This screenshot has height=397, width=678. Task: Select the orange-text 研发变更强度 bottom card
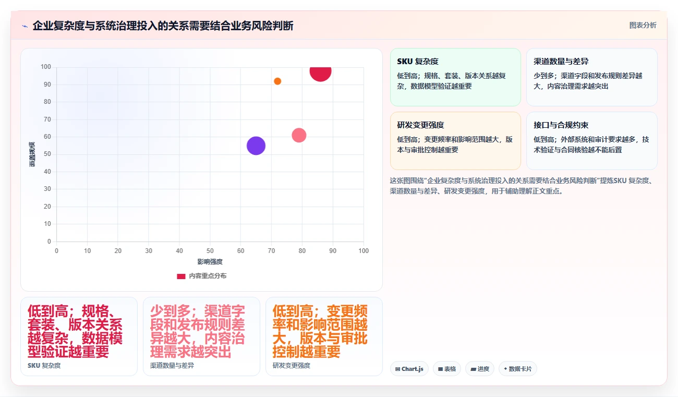pyautogui.click(x=324, y=336)
